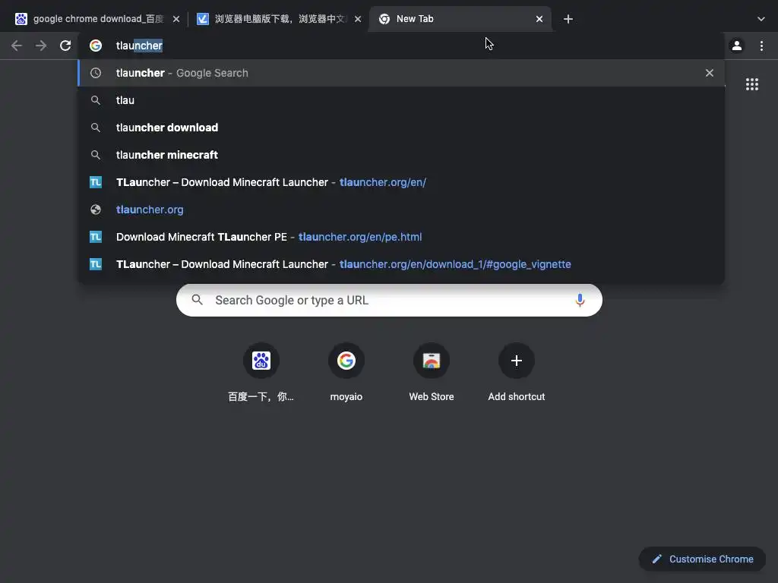
Task: Open the Web Store shortcut tile
Action: (432, 373)
